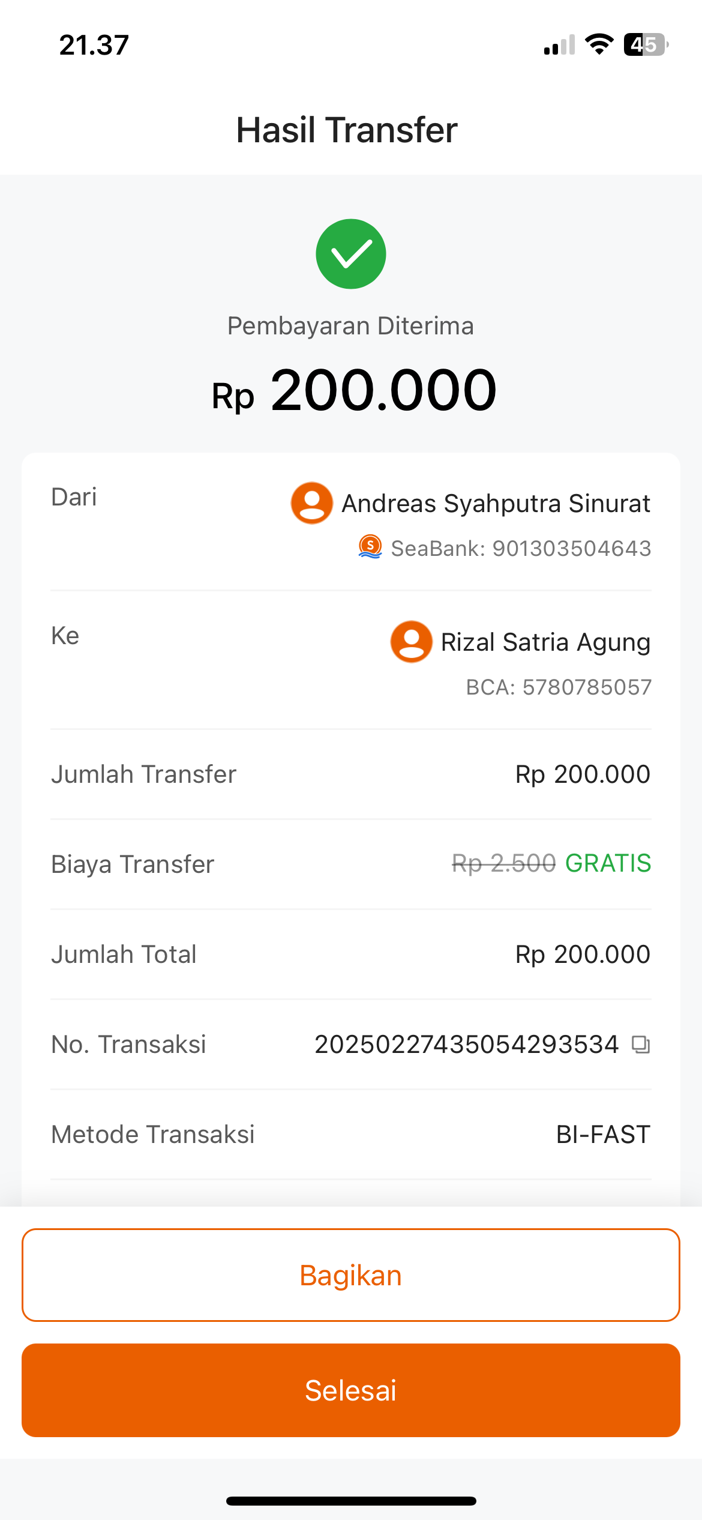The image size is (702, 1520).
Task: Tap the SeaBank account number text
Action: click(x=521, y=548)
